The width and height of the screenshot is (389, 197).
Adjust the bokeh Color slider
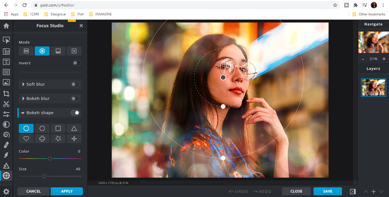click(x=50, y=159)
